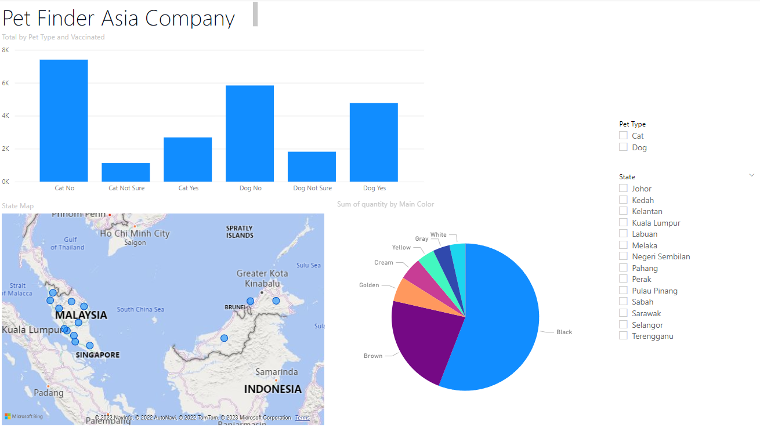Select the Cat No bar in the chart

coord(64,119)
